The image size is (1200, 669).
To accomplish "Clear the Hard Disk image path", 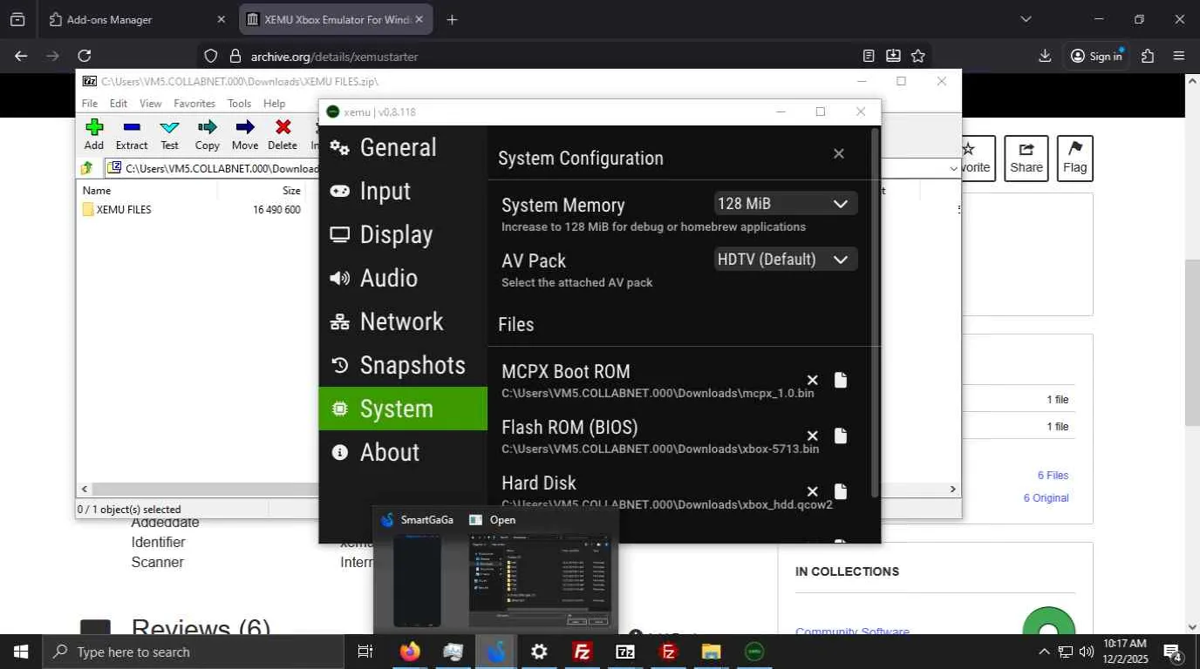I will pos(812,492).
